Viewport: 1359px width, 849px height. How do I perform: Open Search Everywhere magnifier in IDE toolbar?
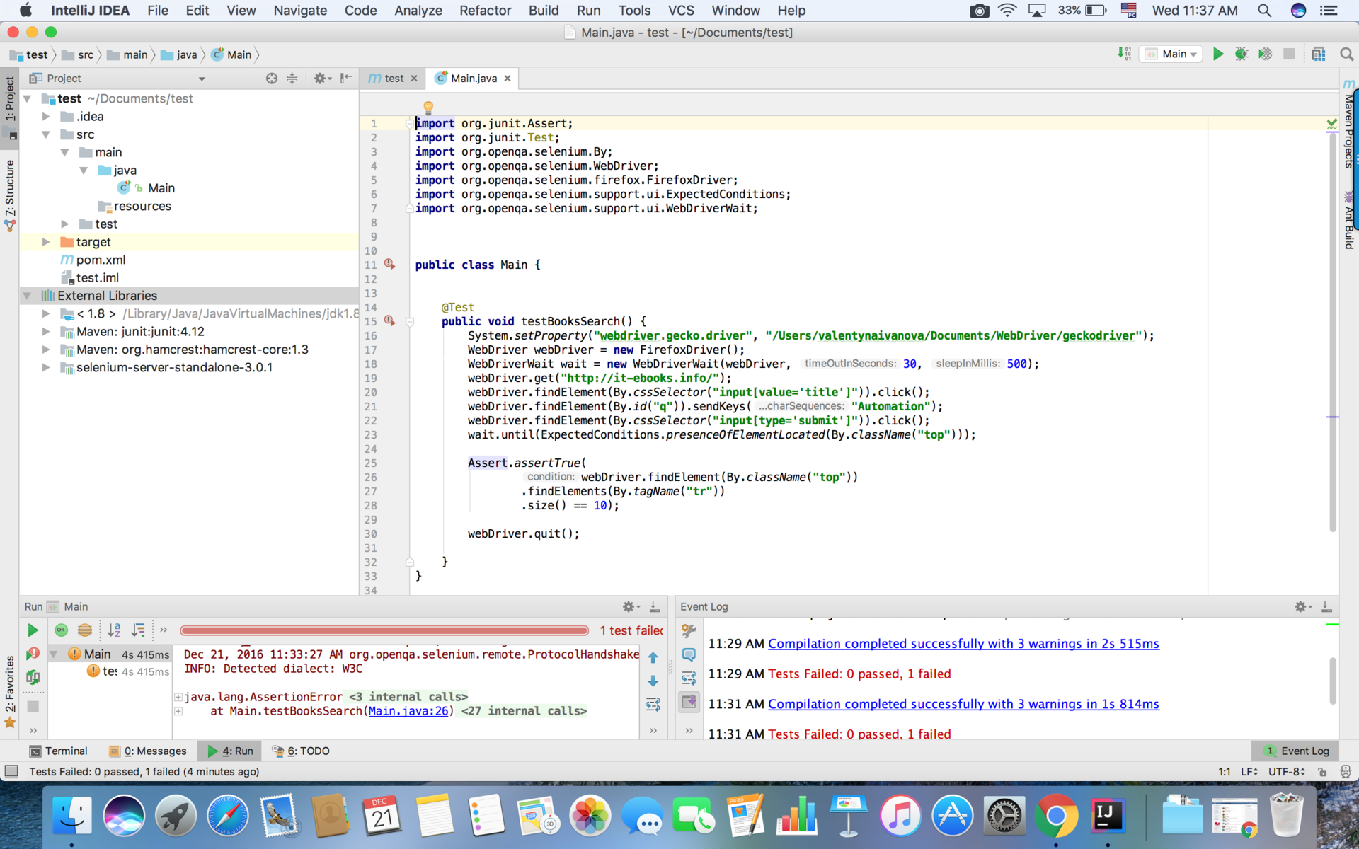click(1346, 54)
